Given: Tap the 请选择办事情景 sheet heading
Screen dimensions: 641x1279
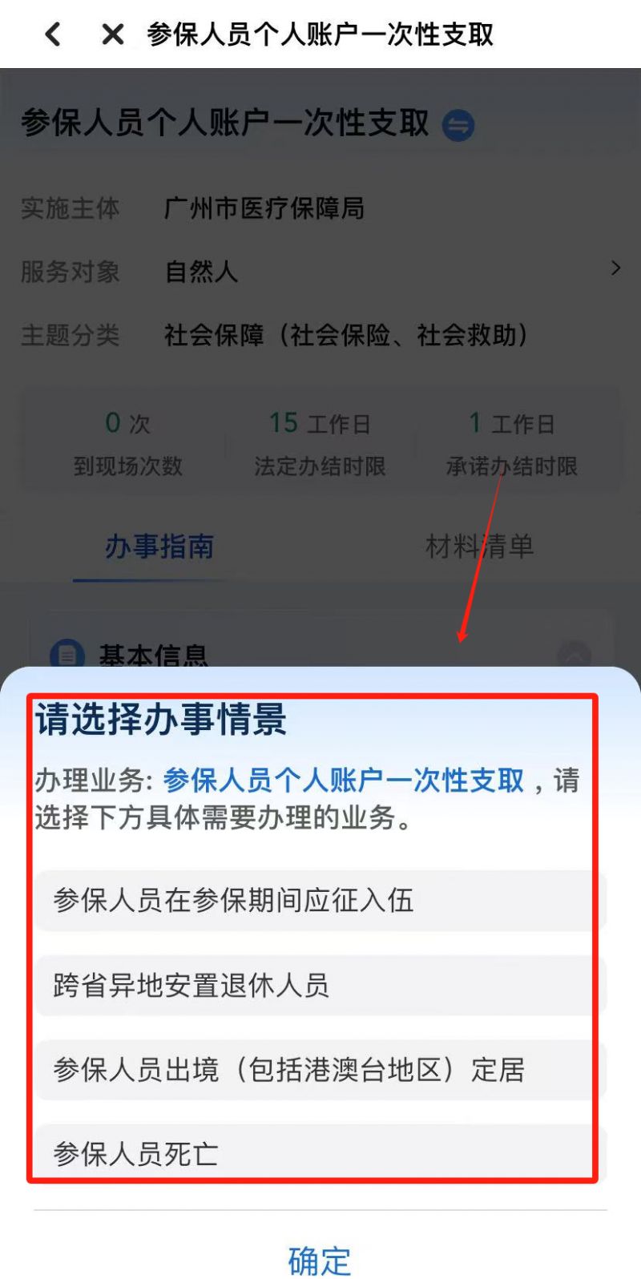Looking at the screenshot, I should pos(161,719).
